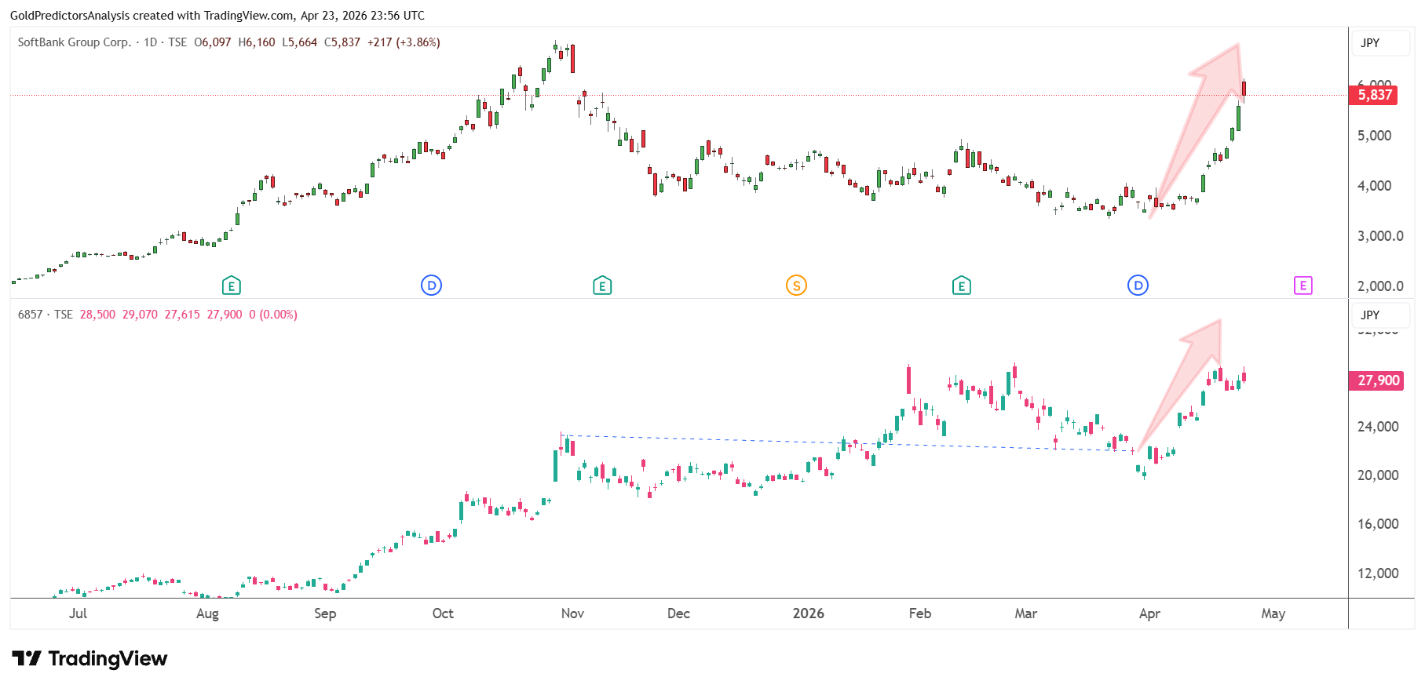Click the 29,070 high value in lower legend
1425x688 pixels.
(x=140, y=315)
